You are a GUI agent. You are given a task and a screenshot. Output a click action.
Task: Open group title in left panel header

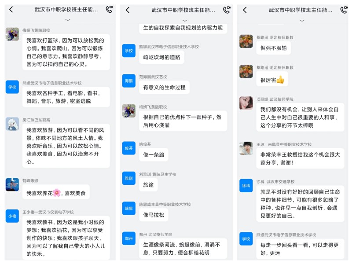(x=66, y=10)
